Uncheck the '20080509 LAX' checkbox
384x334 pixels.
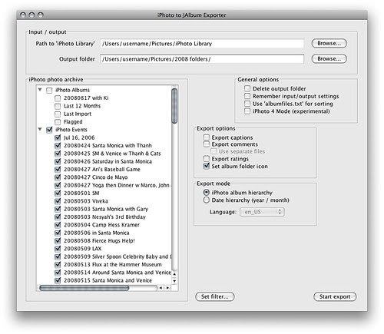(x=58, y=249)
